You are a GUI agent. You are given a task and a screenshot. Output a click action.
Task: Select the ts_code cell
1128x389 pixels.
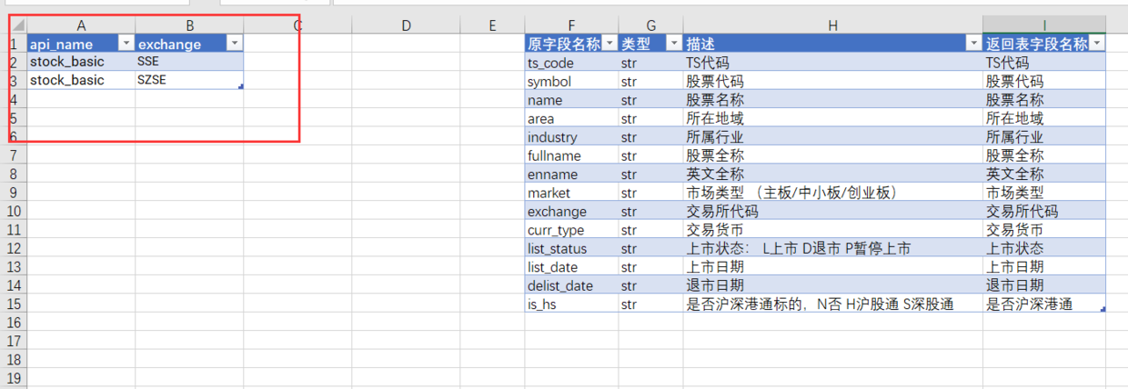(x=571, y=63)
